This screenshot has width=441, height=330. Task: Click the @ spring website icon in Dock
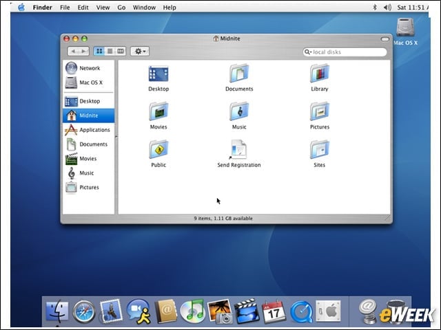(x=367, y=311)
